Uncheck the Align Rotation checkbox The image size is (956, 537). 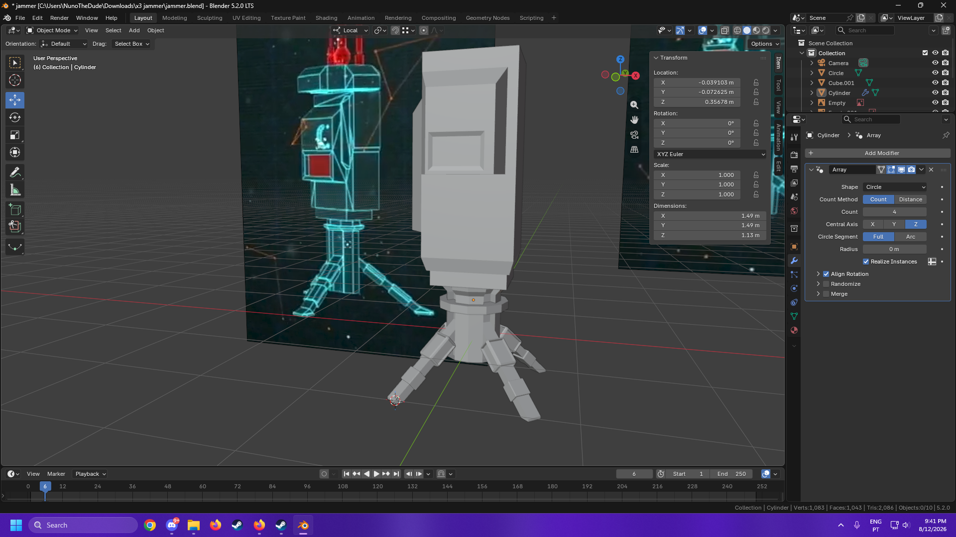tap(826, 274)
